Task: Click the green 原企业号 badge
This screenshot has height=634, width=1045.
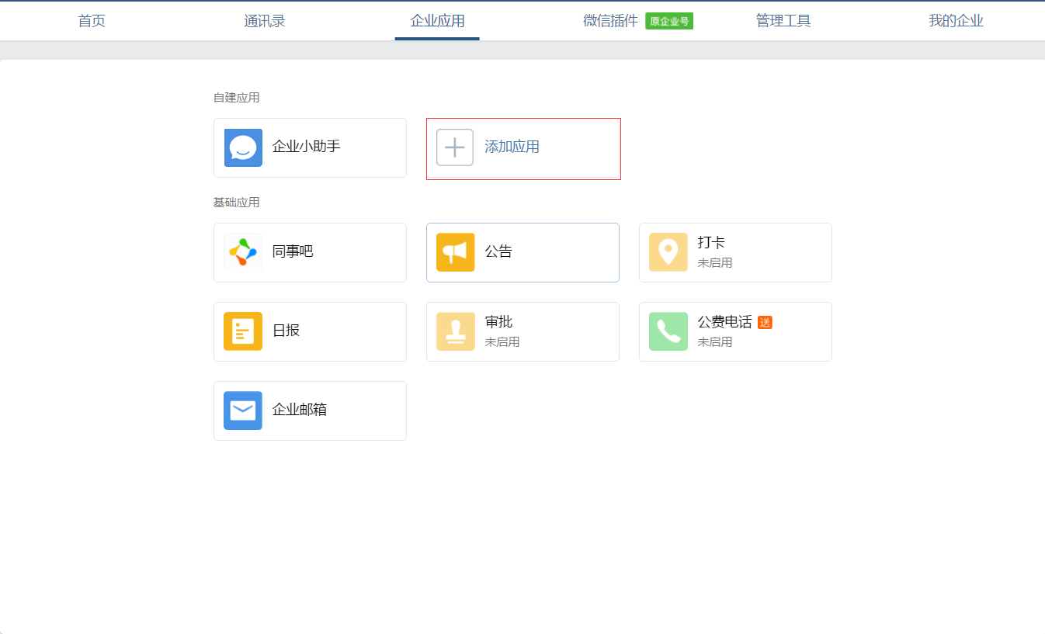Action: (669, 22)
